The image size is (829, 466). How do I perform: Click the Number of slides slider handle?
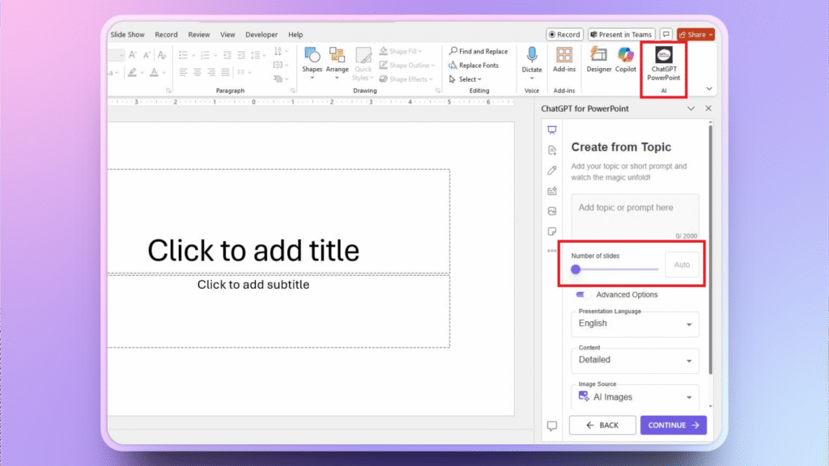pos(576,269)
